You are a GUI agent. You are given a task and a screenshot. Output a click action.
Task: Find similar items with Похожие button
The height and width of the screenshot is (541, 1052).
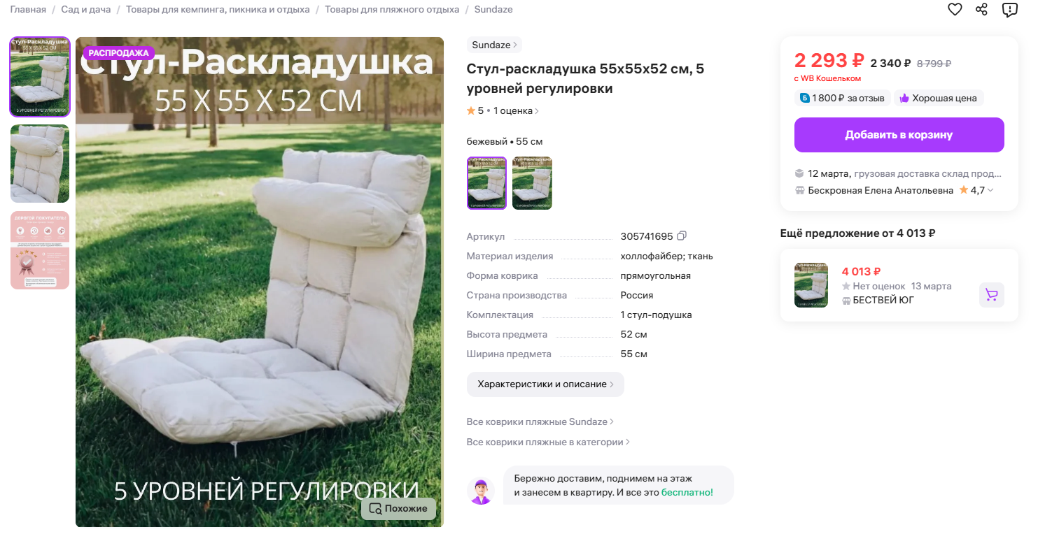click(398, 508)
